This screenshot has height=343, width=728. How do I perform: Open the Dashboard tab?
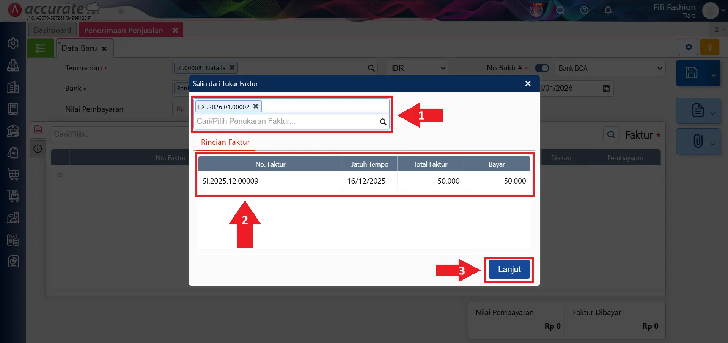(x=52, y=30)
